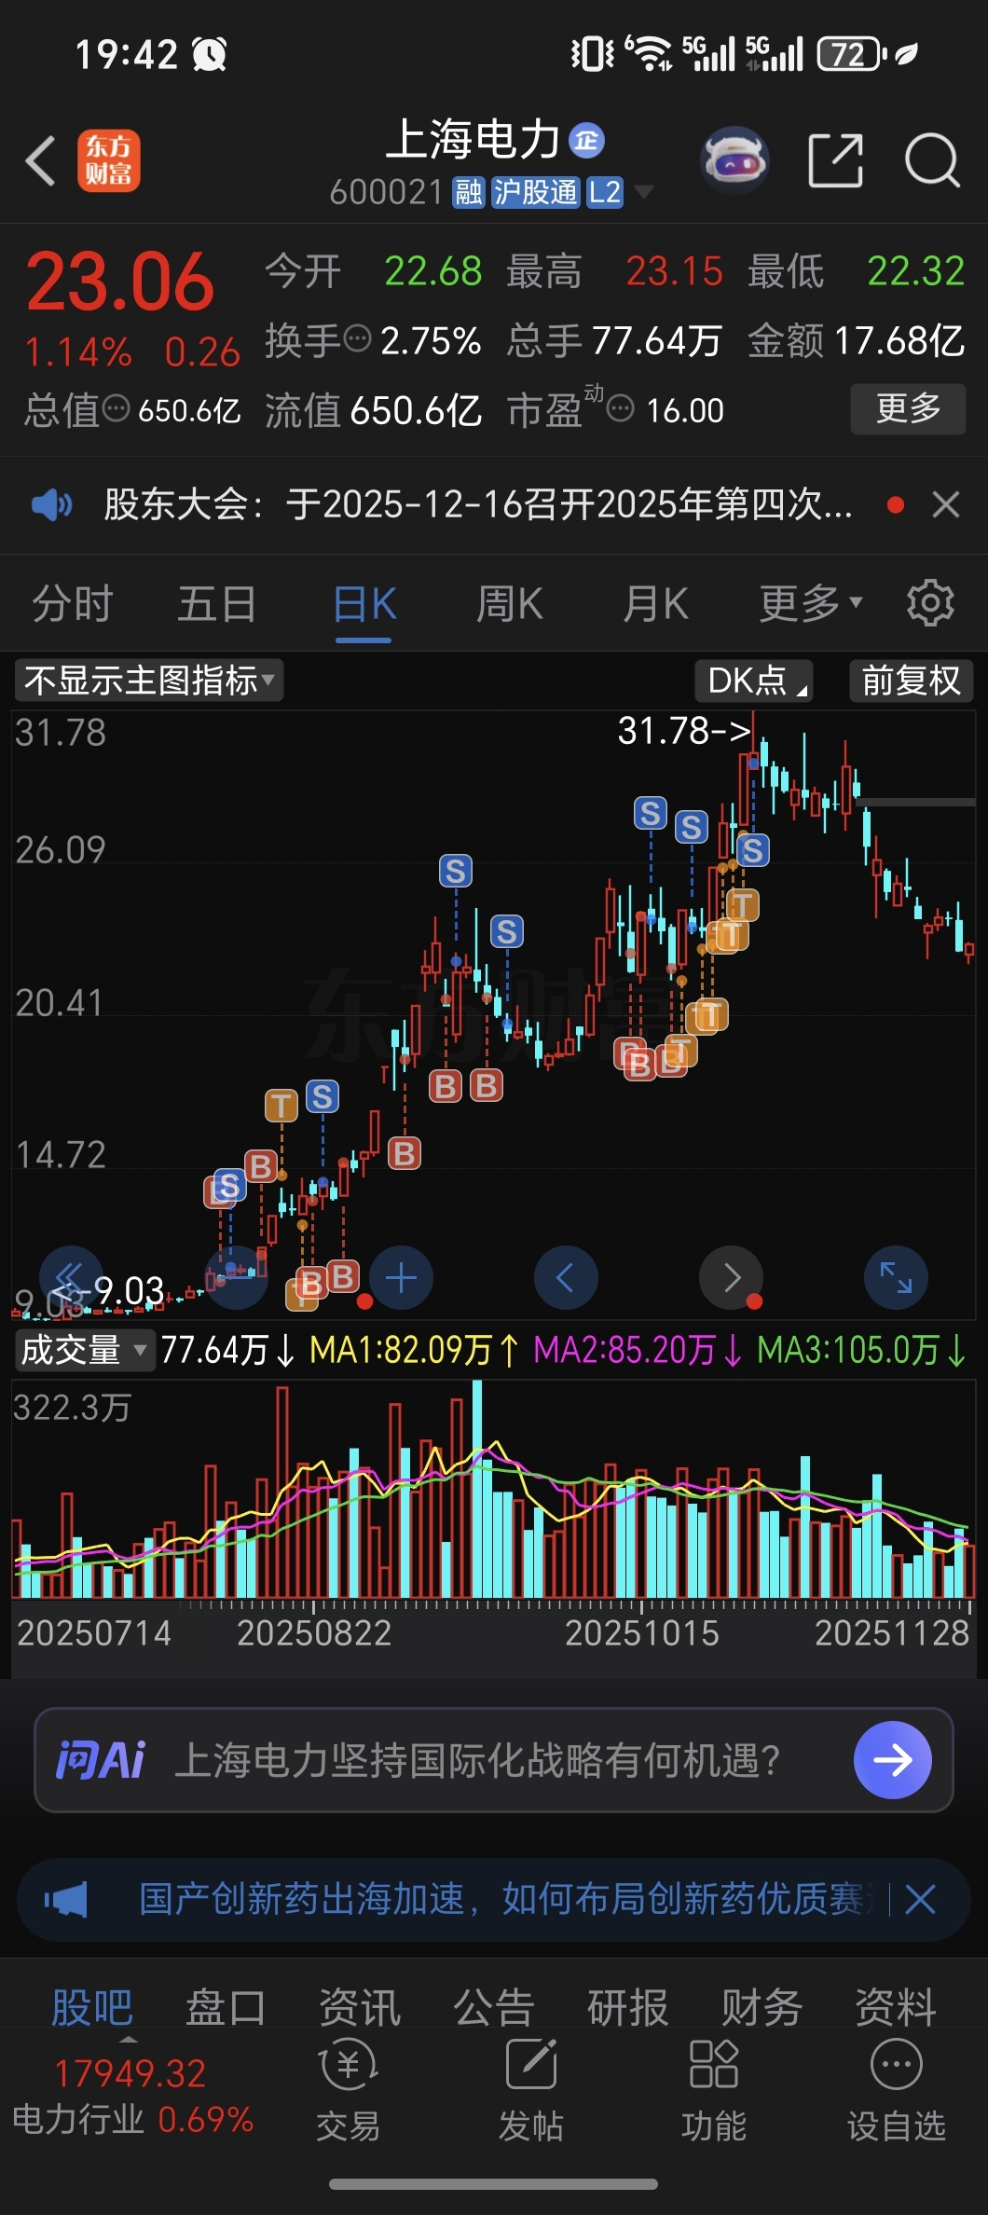Select the 股吧 tab
Screen dimensions: 988x2215
pyautogui.click(x=91, y=2006)
